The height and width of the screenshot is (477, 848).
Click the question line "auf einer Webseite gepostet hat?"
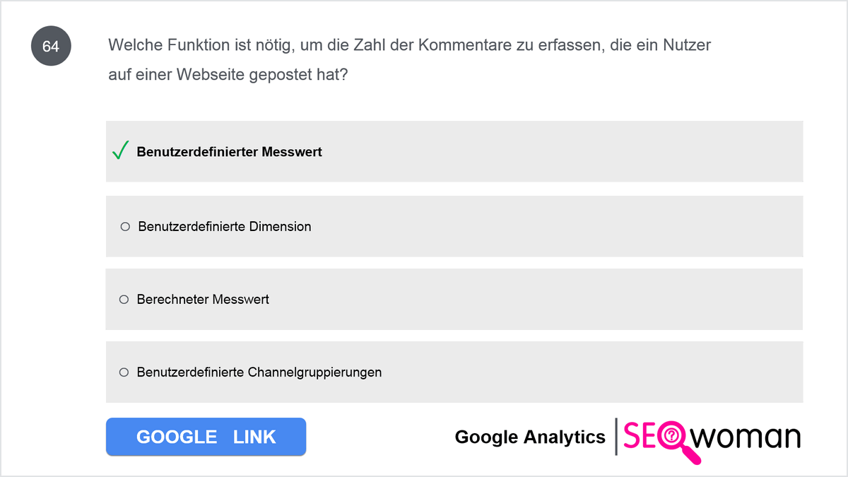[228, 75]
